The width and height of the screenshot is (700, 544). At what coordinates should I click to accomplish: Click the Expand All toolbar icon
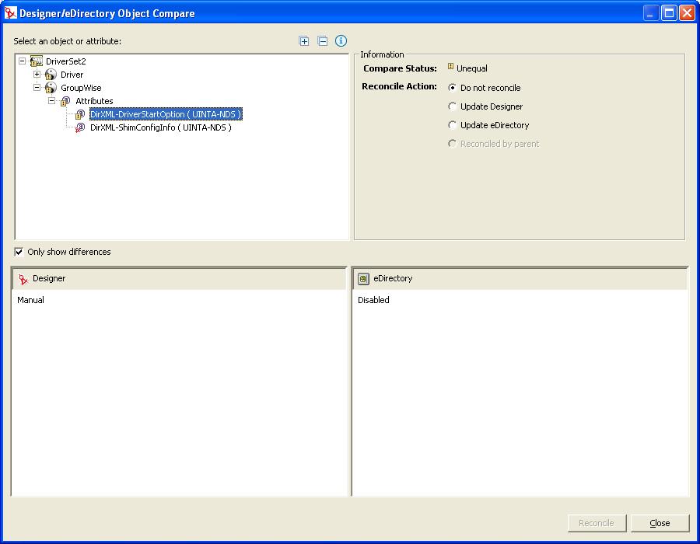303,41
